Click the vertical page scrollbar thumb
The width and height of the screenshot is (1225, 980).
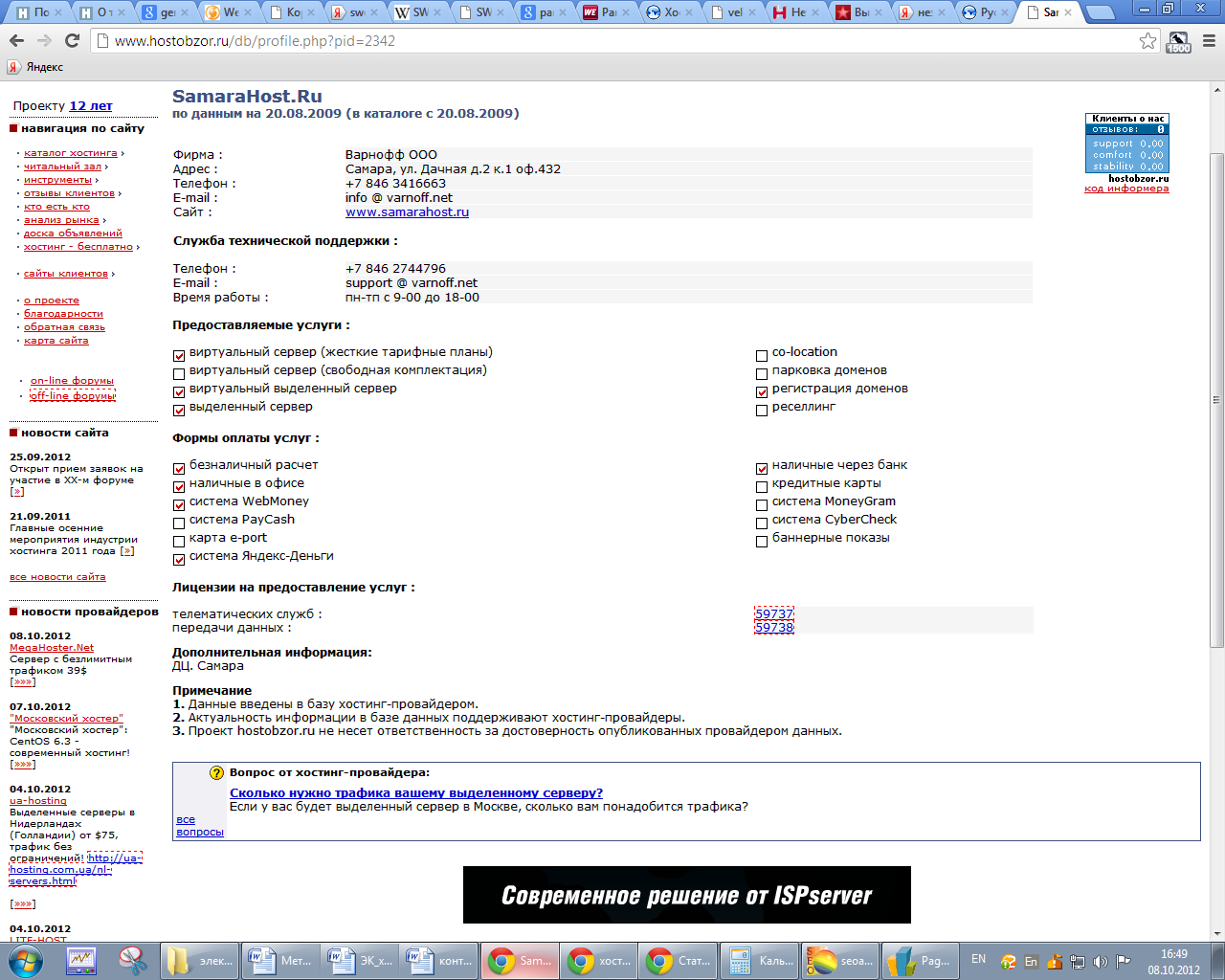[1216, 400]
